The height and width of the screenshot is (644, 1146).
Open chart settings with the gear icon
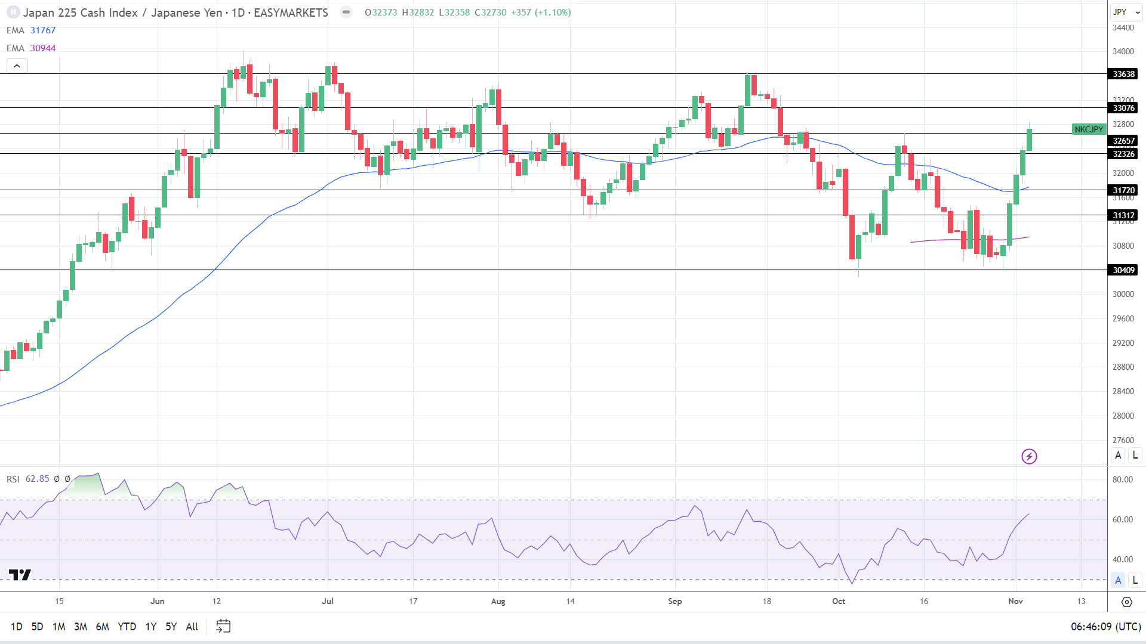click(1127, 602)
